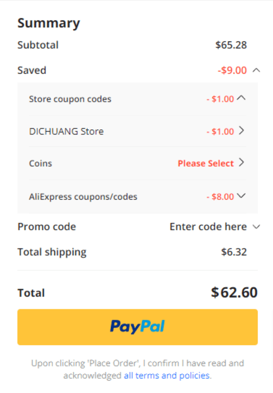The width and height of the screenshot is (273, 393).
Task: Click the Saved -$9.00 amount
Action: pos(232,70)
